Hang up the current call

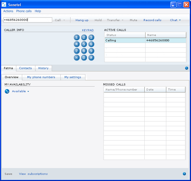click(x=82, y=20)
